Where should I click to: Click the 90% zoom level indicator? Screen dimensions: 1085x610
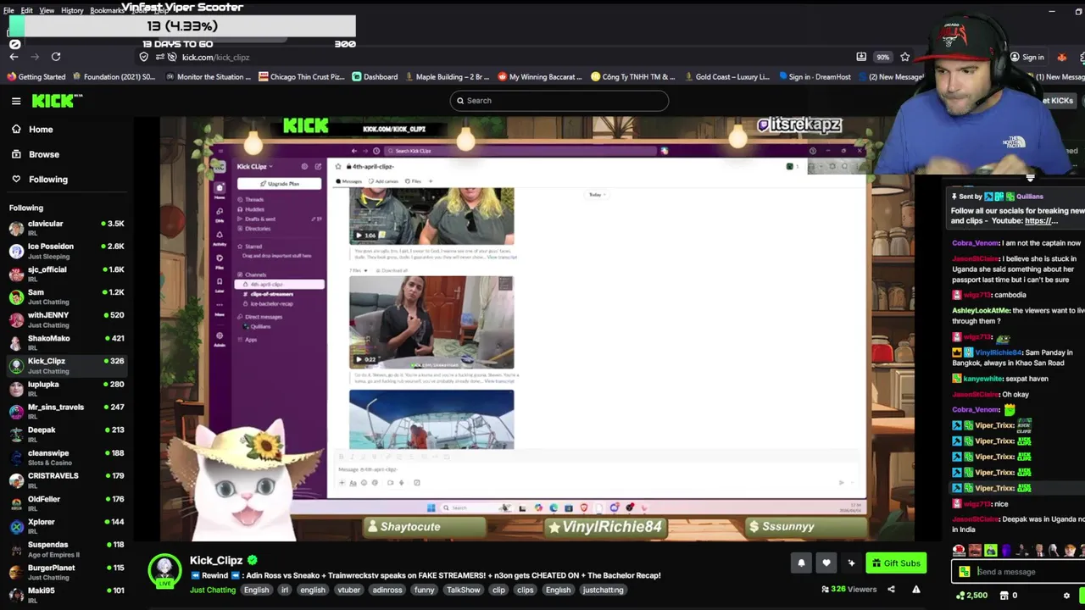click(x=883, y=57)
